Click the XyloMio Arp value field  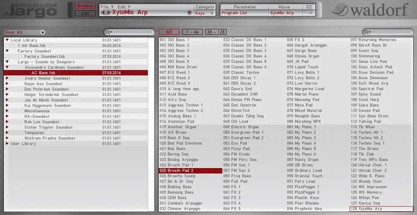pyautogui.click(x=286, y=13)
